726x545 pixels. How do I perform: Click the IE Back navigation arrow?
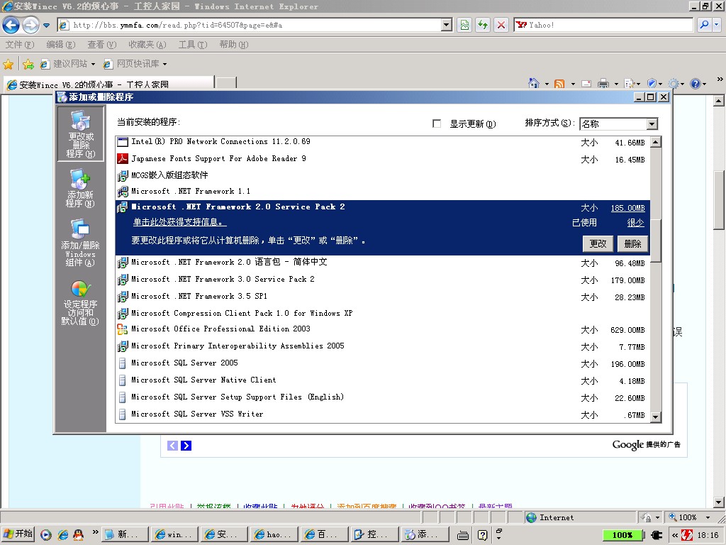coord(11,26)
